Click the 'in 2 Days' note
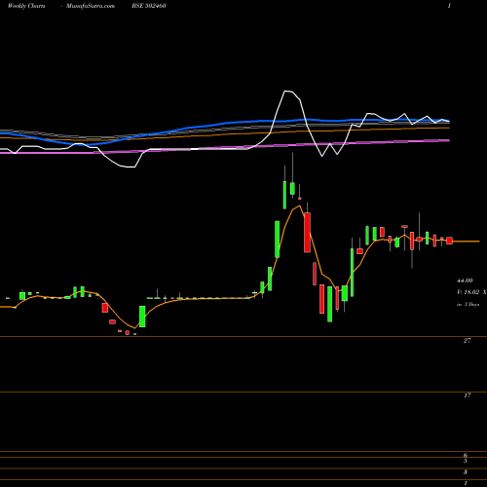The image size is (487, 487). (468, 305)
